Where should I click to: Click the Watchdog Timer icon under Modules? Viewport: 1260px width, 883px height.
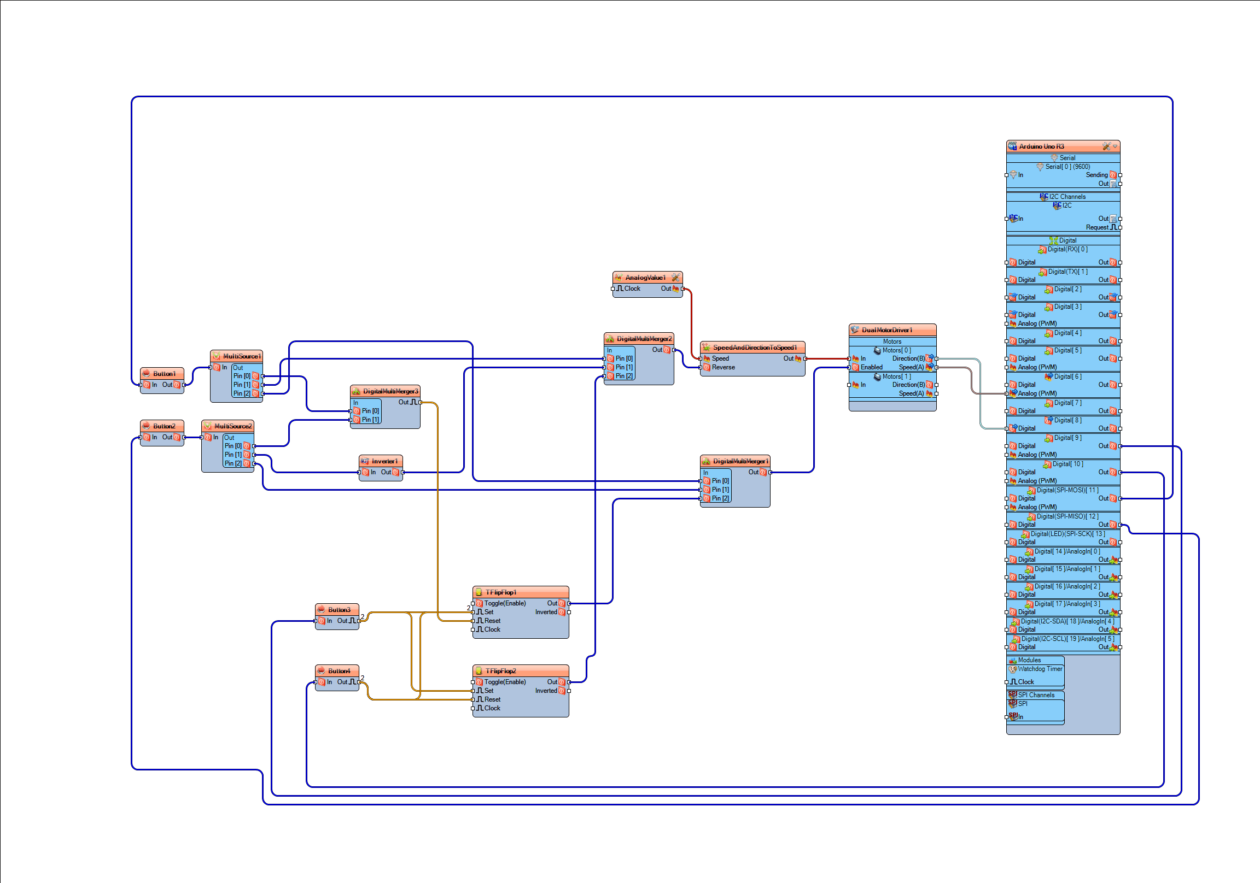click(1013, 670)
